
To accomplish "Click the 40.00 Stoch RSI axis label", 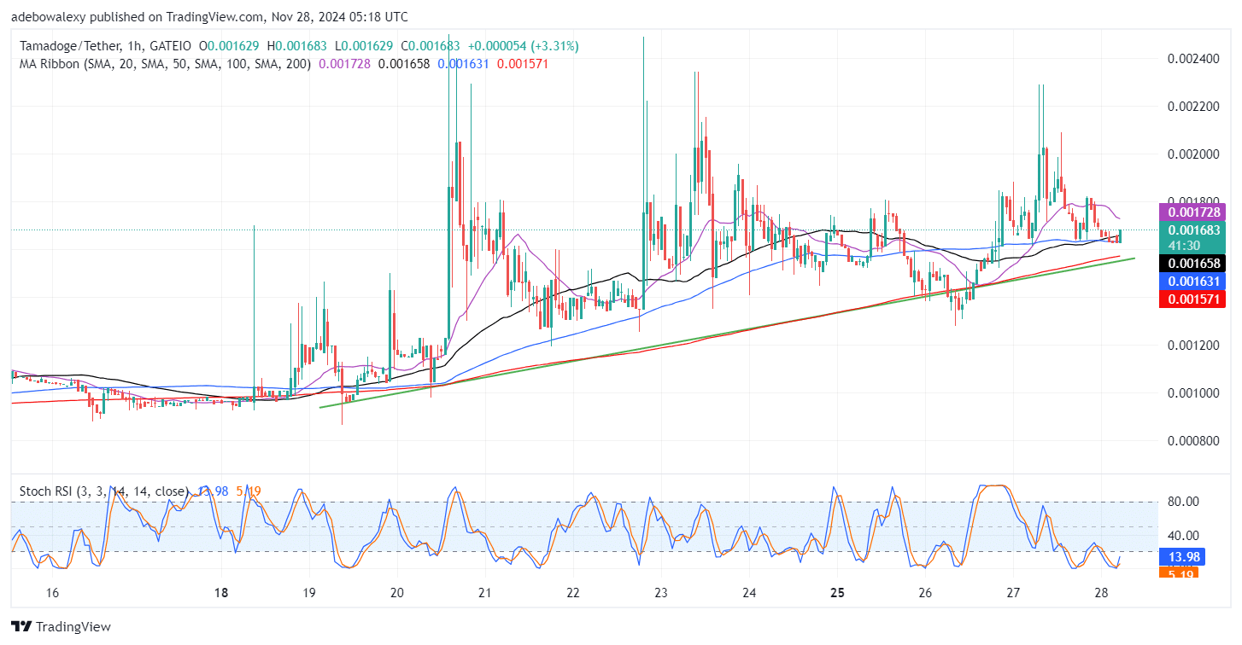I will click(x=1183, y=536).
